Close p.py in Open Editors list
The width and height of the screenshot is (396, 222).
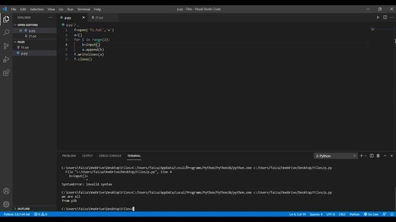pos(20,31)
